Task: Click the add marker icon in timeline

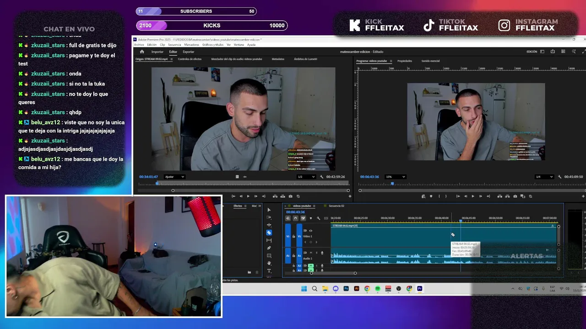Action: click(310, 218)
